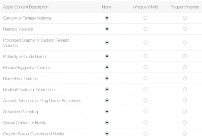Set Simulated Gambling to Frequent/Intense

click(x=185, y=111)
